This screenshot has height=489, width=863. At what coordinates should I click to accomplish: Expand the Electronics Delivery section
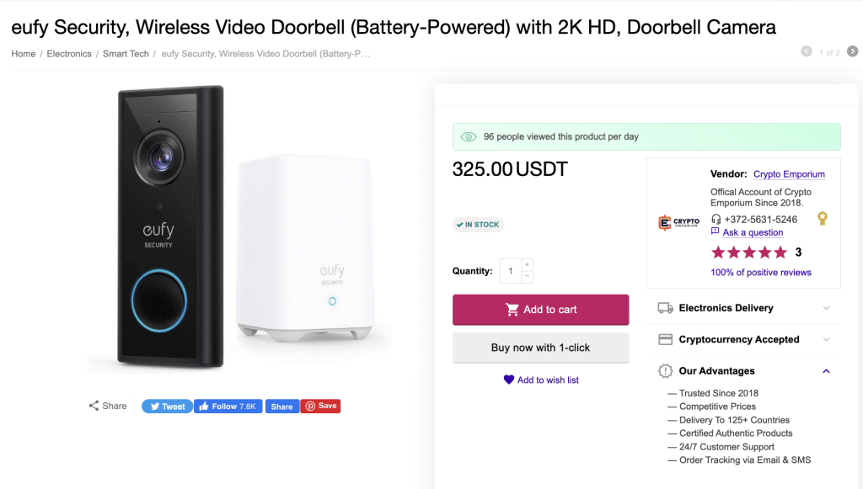coord(826,308)
